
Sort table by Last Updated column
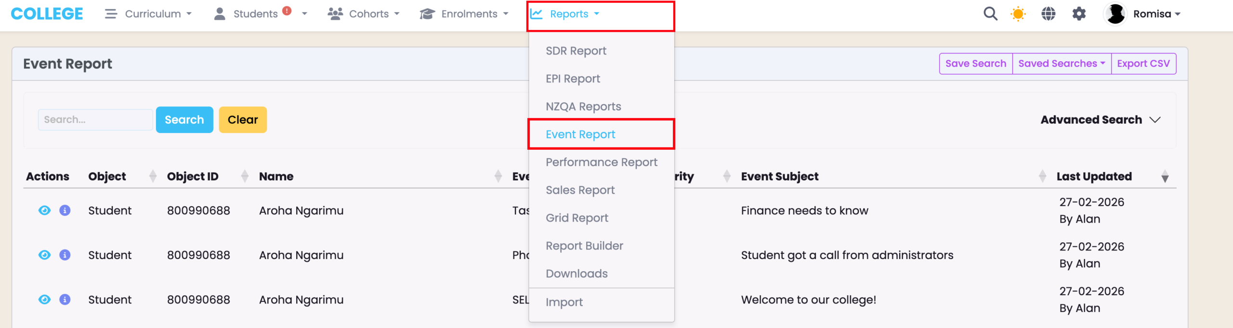pos(1164,177)
